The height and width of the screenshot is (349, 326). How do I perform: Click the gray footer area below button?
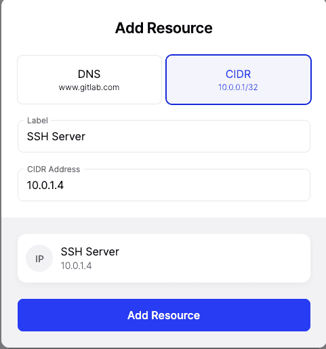164,340
